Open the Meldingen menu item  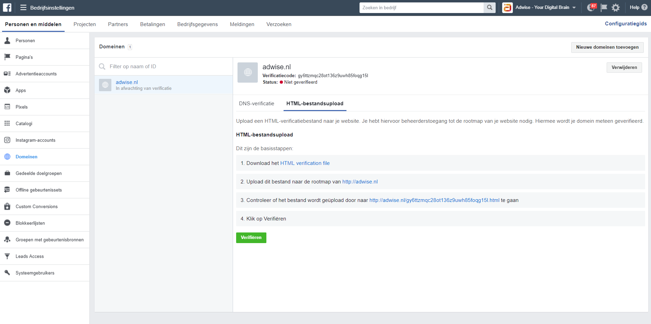click(242, 24)
